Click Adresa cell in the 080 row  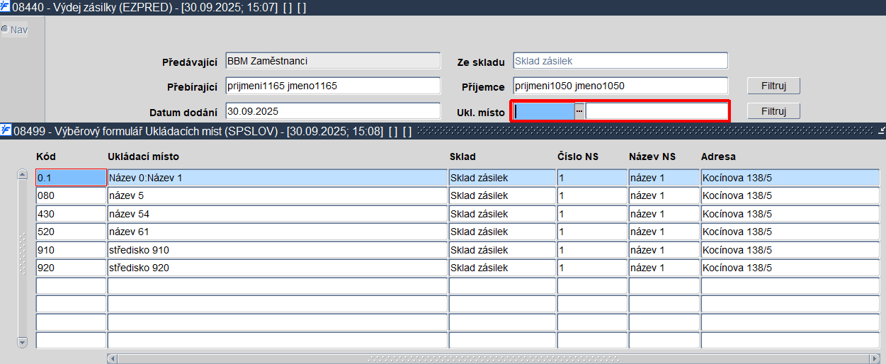pos(790,195)
